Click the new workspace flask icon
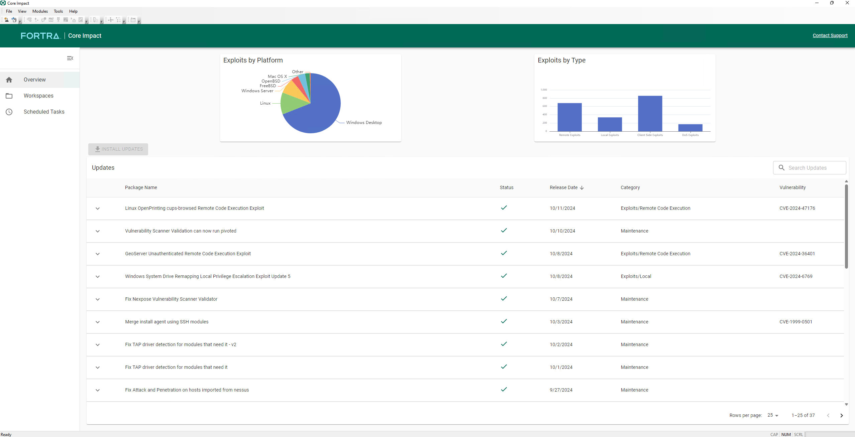Screen dimensions: 855x437 click(6, 20)
